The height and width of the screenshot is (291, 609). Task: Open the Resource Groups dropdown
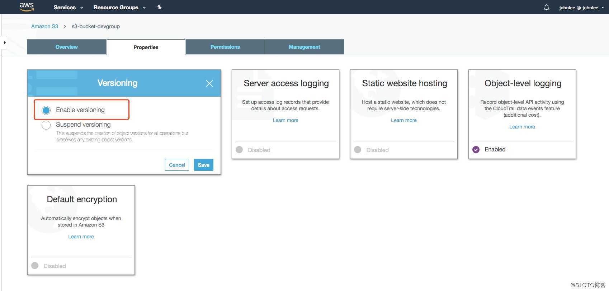coord(120,8)
